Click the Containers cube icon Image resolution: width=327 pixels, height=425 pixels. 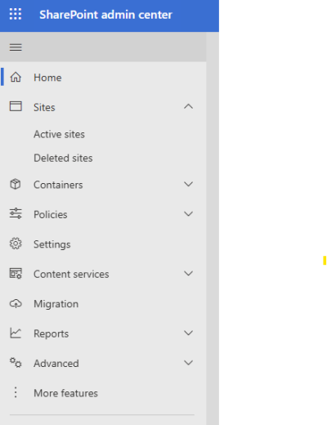pyautogui.click(x=16, y=184)
